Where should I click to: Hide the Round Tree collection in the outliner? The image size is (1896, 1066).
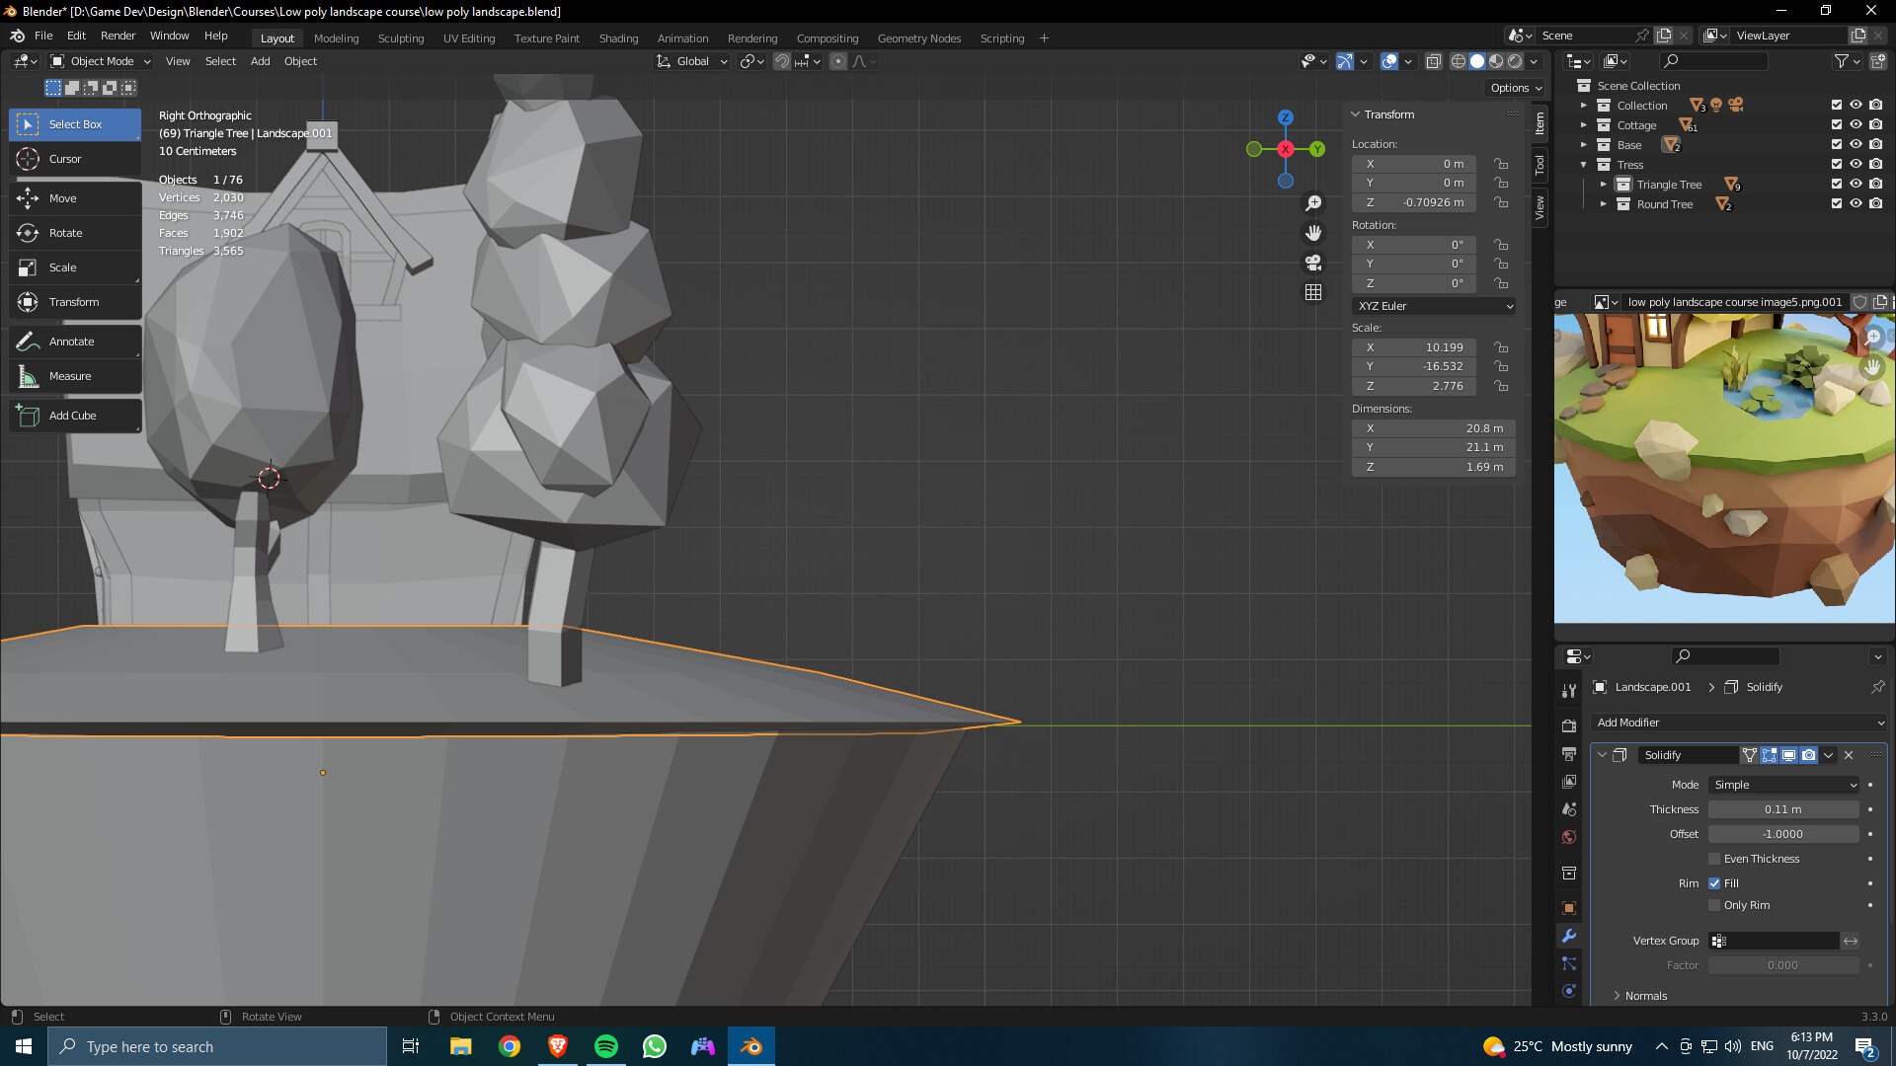coord(1856,203)
